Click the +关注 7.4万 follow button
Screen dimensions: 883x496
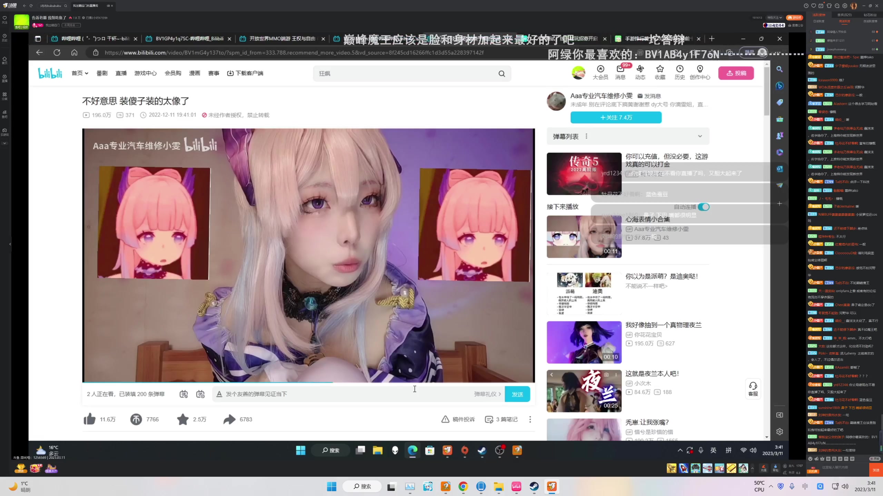point(616,117)
